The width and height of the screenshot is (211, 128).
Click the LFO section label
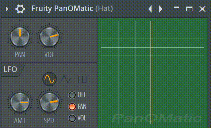(x=10, y=69)
